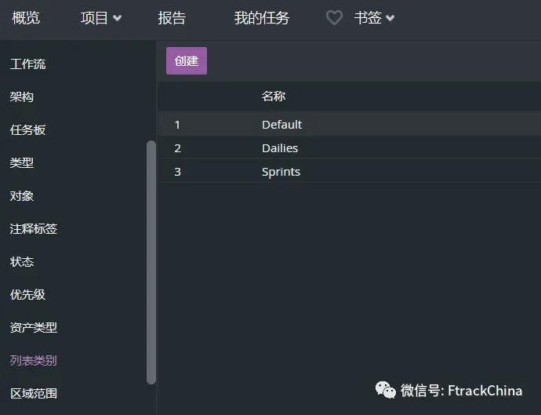Expand the 项目 dropdown menu
The width and height of the screenshot is (541, 415).
100,18
